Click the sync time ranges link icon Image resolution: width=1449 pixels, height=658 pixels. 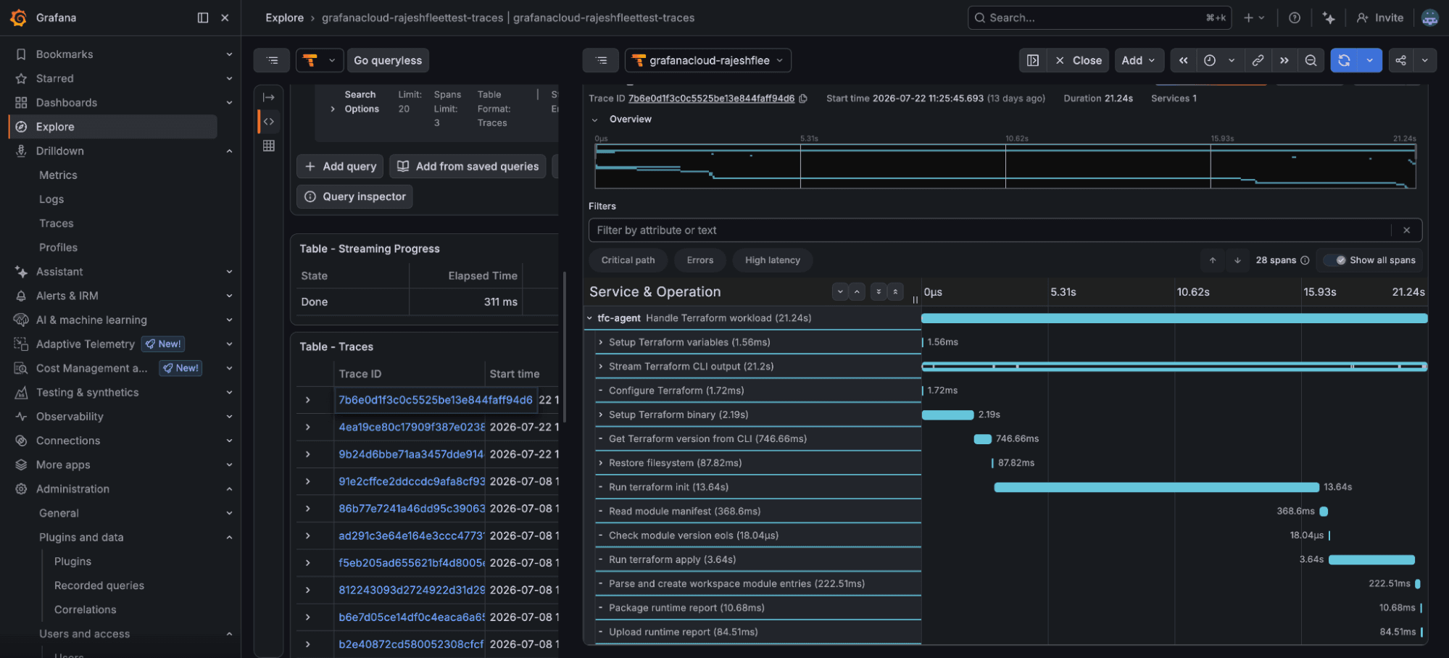coord(1258,61)
